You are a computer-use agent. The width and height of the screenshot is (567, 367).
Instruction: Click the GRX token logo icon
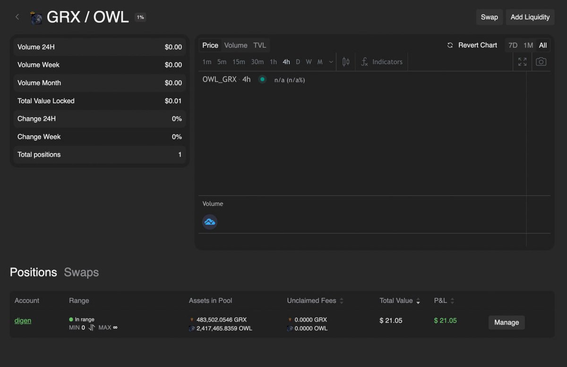coord(36,17)
